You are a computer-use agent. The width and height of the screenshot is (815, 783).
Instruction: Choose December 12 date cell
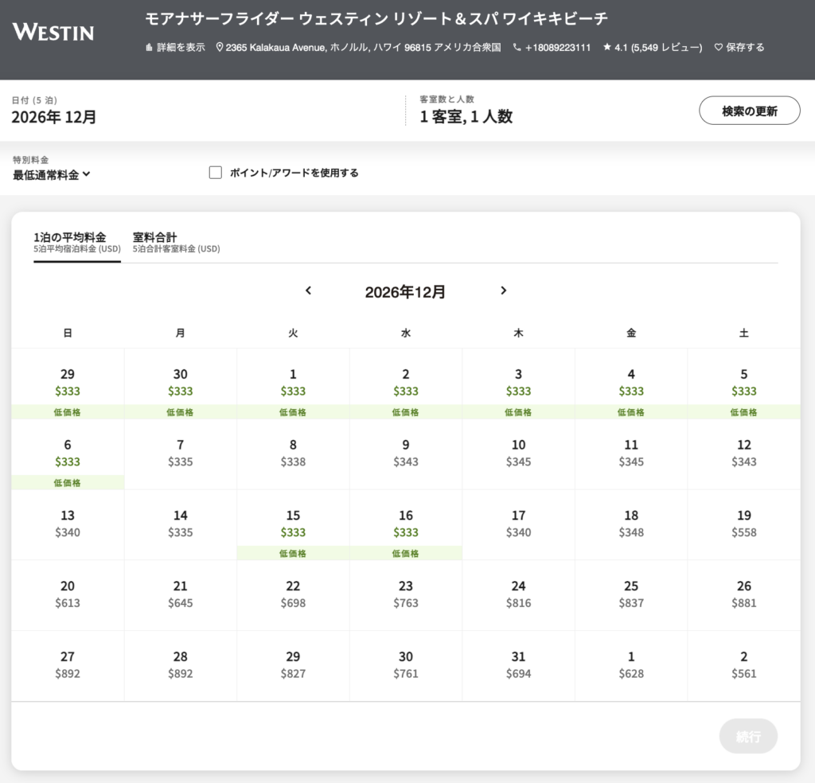coord(744,454)
